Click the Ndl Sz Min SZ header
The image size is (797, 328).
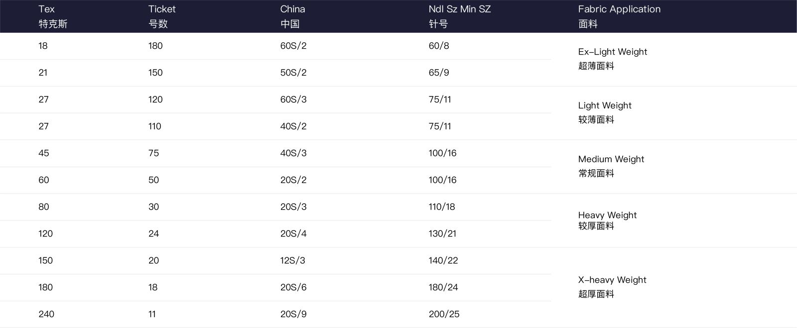pos(459,16)
